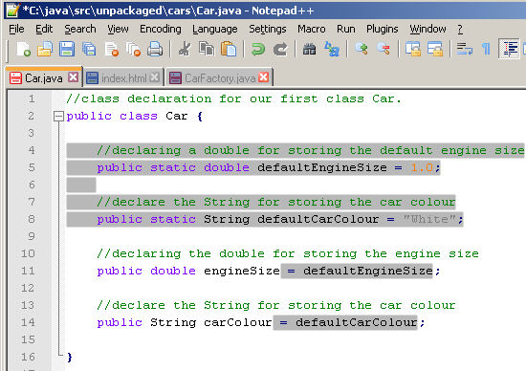Zoom in with the magnifier plus icon
526x371 pixels.
tap(362, 50)
